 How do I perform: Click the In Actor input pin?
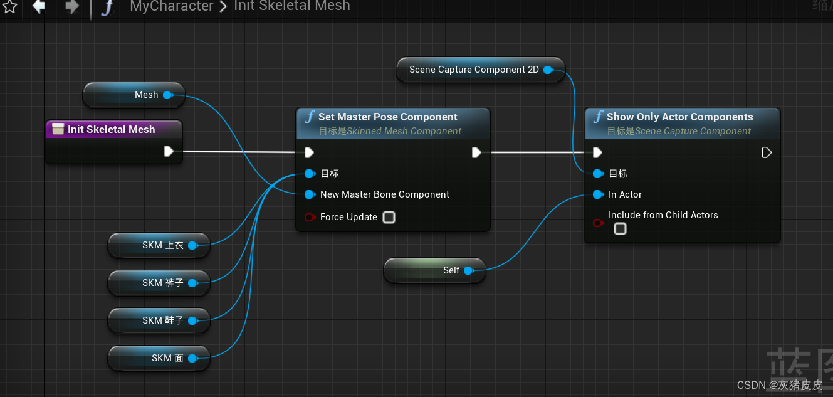(x=598, y=194)
